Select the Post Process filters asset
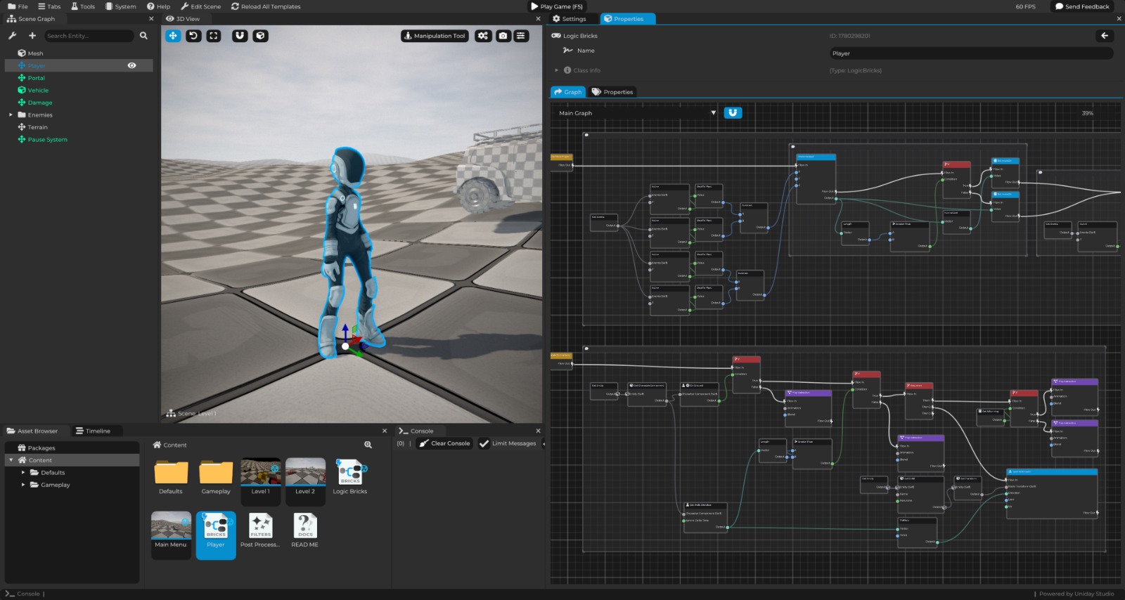Screen dimensions: 1125x600 (260, 531)
